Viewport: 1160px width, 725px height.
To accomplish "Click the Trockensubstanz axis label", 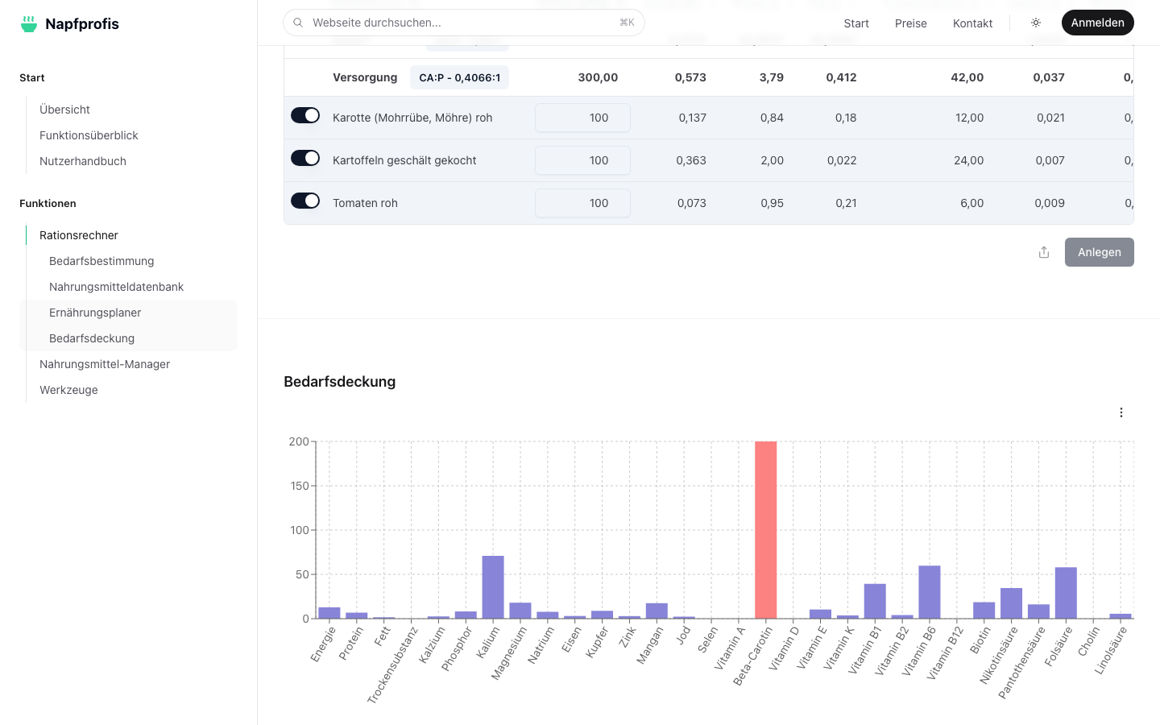I will coord(392,665).
